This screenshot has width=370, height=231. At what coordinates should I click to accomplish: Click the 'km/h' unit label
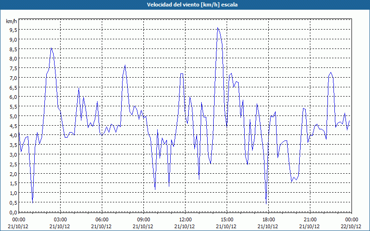click(x=11, y=21)
